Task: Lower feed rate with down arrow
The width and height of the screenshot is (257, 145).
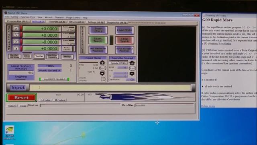Action: (102, 73)
